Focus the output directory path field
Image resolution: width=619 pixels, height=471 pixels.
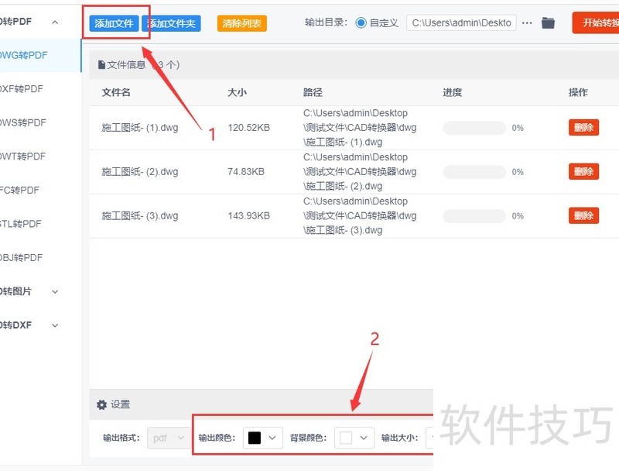pyautogui.click(x=461, y=23)
